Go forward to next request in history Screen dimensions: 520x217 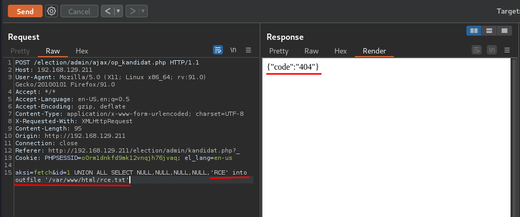[x=132, y=11]
